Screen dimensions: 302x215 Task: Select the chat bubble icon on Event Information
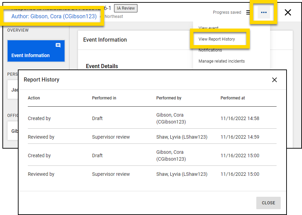58,45
